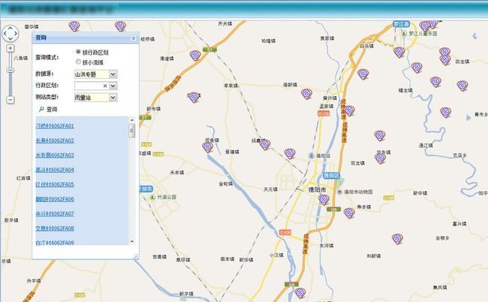
Task: Click the marker right of the 潘道镇 label
Action: [195, 56]
